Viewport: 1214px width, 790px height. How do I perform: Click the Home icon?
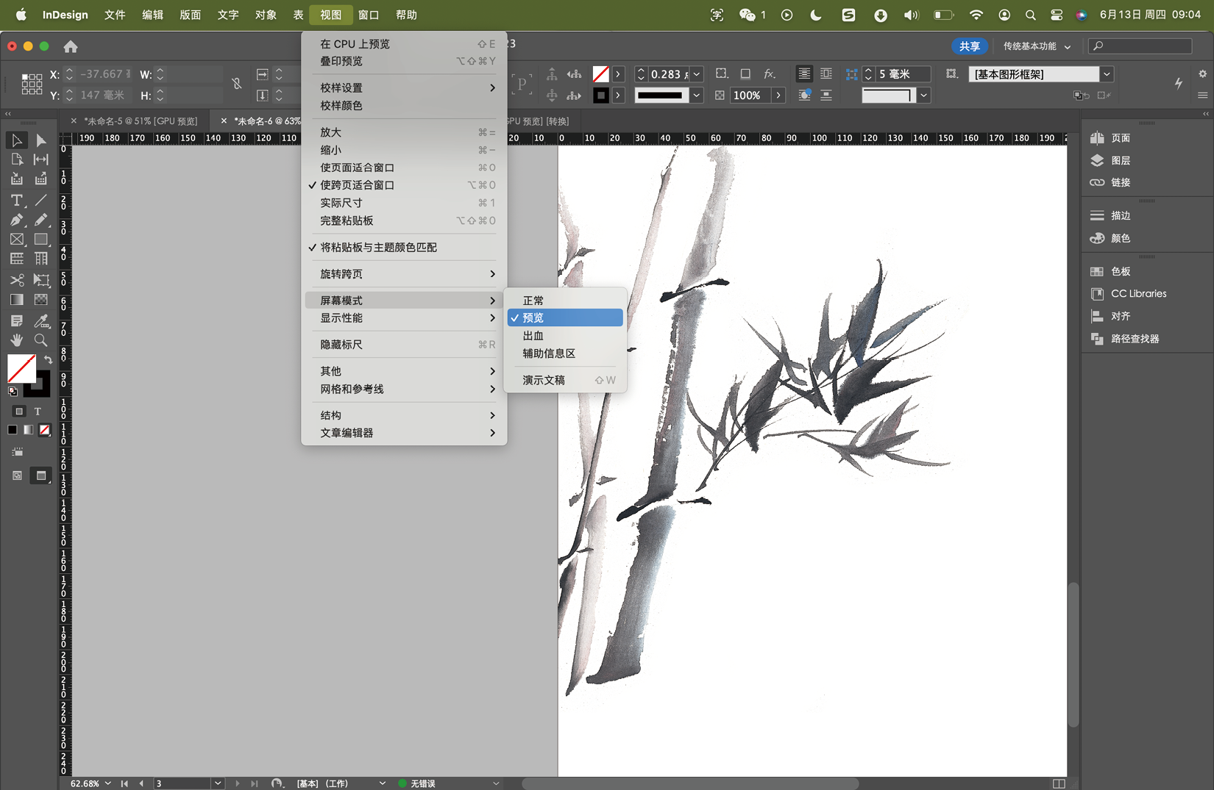click(71, 47)
